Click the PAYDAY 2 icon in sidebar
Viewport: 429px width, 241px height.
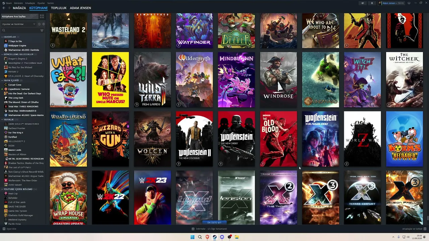6,72
